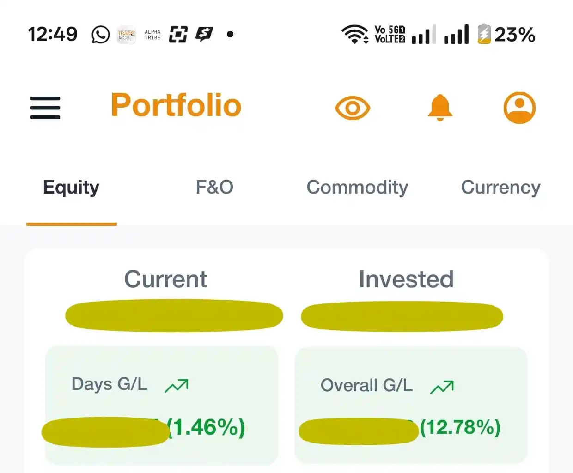This screenshot has height=473, width=573.
Task: Tap the battery 23% indicator
Action: point(506,35)
